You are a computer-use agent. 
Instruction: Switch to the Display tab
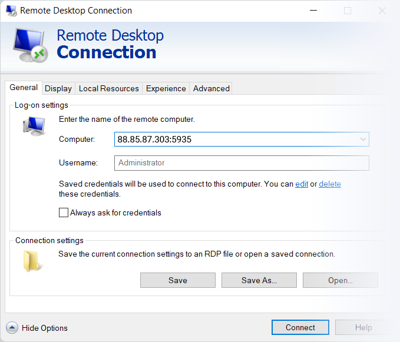(x=58, y=88)
